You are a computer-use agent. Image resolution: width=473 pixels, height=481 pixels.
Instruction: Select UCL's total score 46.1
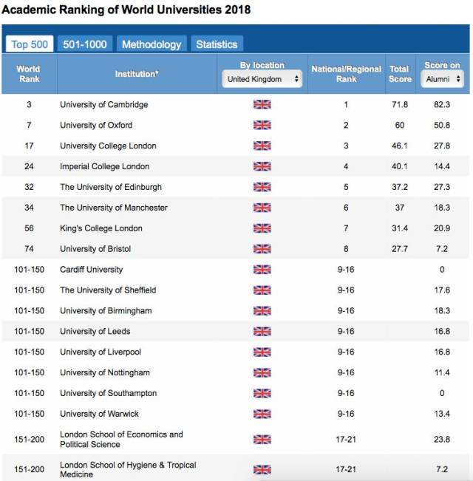tap(400, 146)
